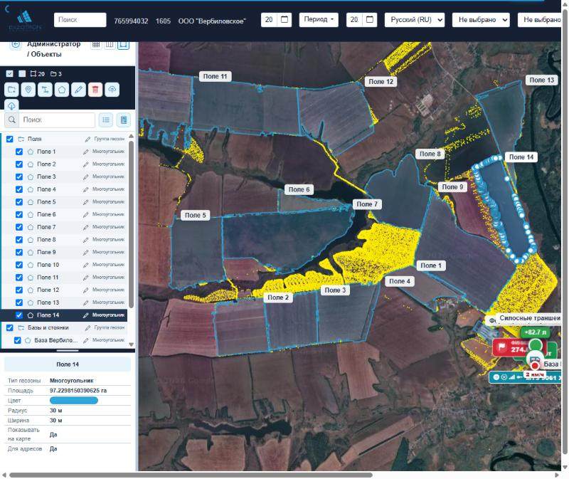The image size is (569, 479).
Task: Edit the Поля group via its pencil icon
Action: pyautogui.click(x=87, y=139)
